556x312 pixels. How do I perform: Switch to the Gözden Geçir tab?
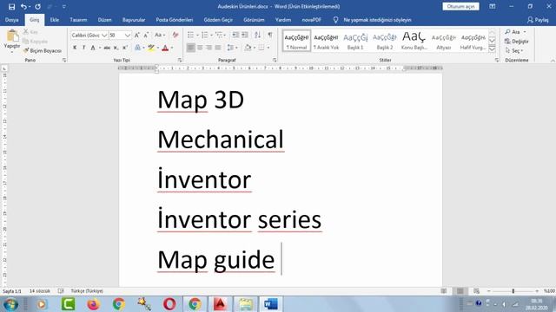pos(218,20)
